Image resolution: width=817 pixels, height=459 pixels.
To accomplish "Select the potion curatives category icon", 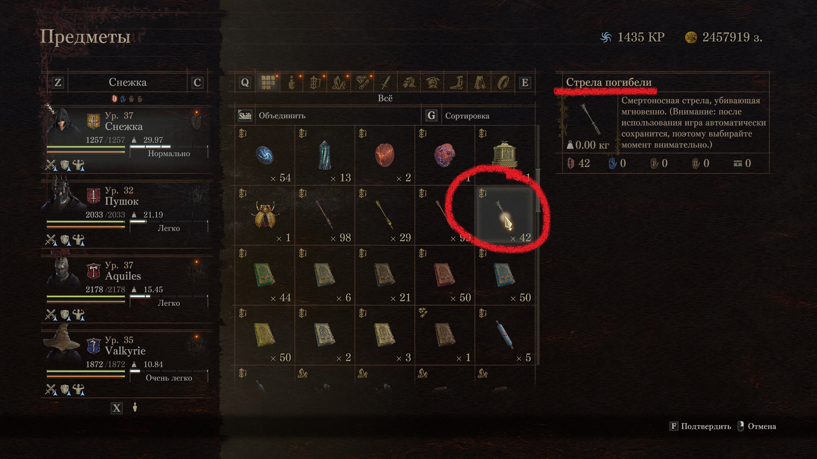I will tap(292, 83).
